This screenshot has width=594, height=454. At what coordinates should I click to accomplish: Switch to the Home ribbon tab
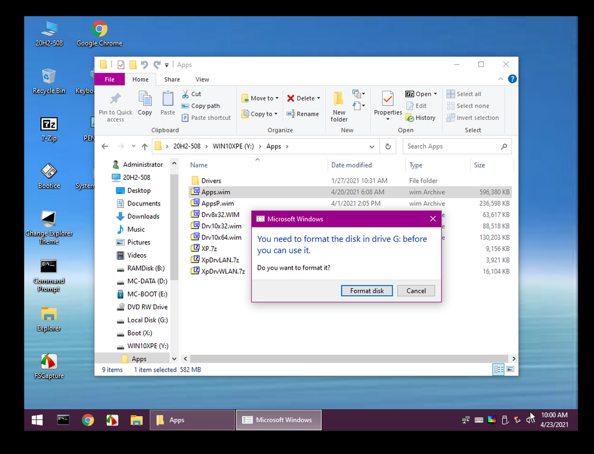(140, 79)
